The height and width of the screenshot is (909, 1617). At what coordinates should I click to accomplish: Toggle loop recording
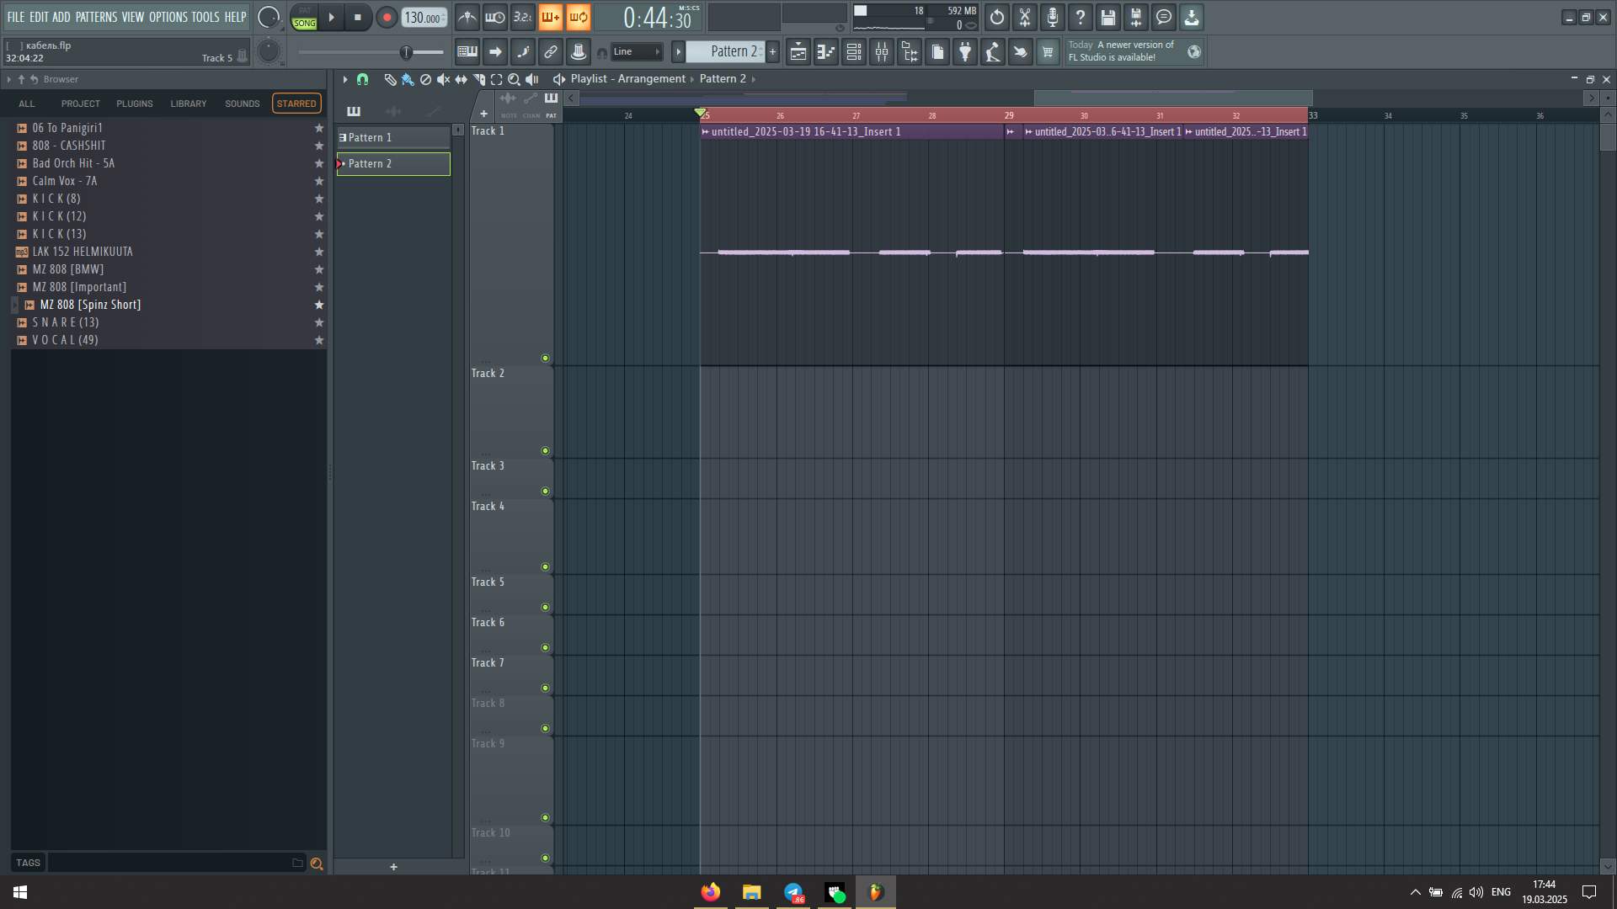(x=579, y=17)
